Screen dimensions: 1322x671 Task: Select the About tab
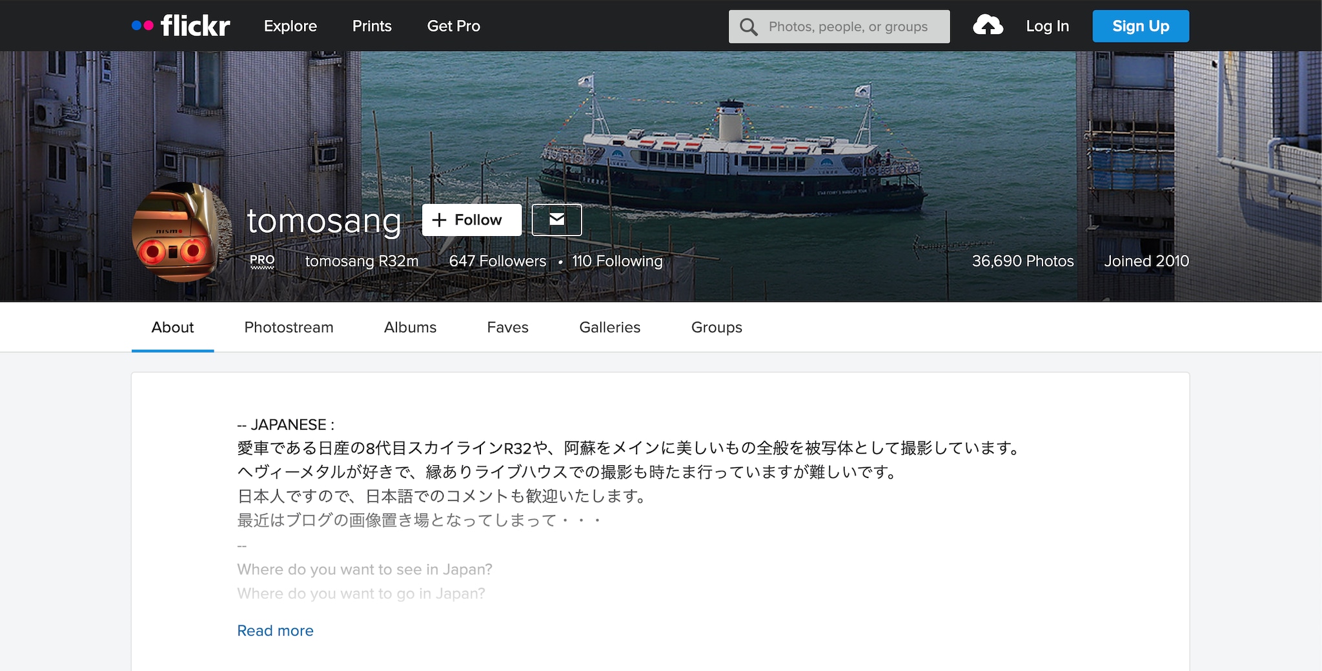click(172, 327)
